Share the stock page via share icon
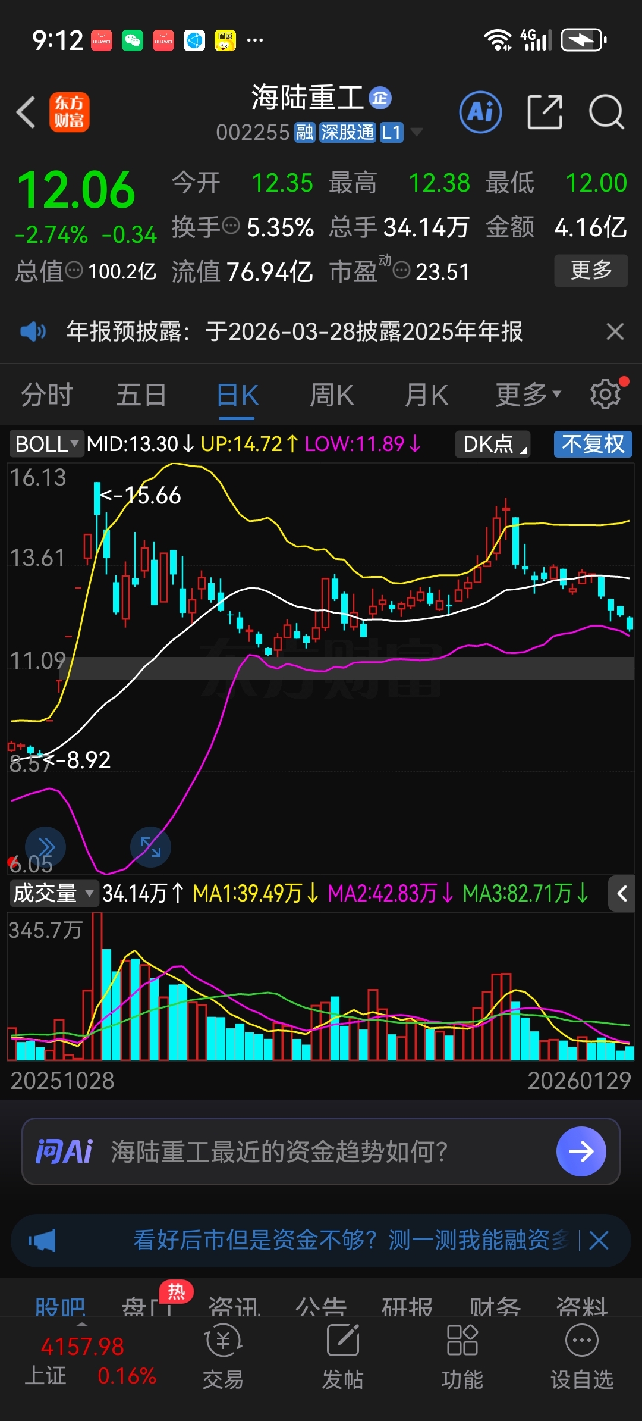The height and width of the screenshot is (1421, 642). click(545, 112)
